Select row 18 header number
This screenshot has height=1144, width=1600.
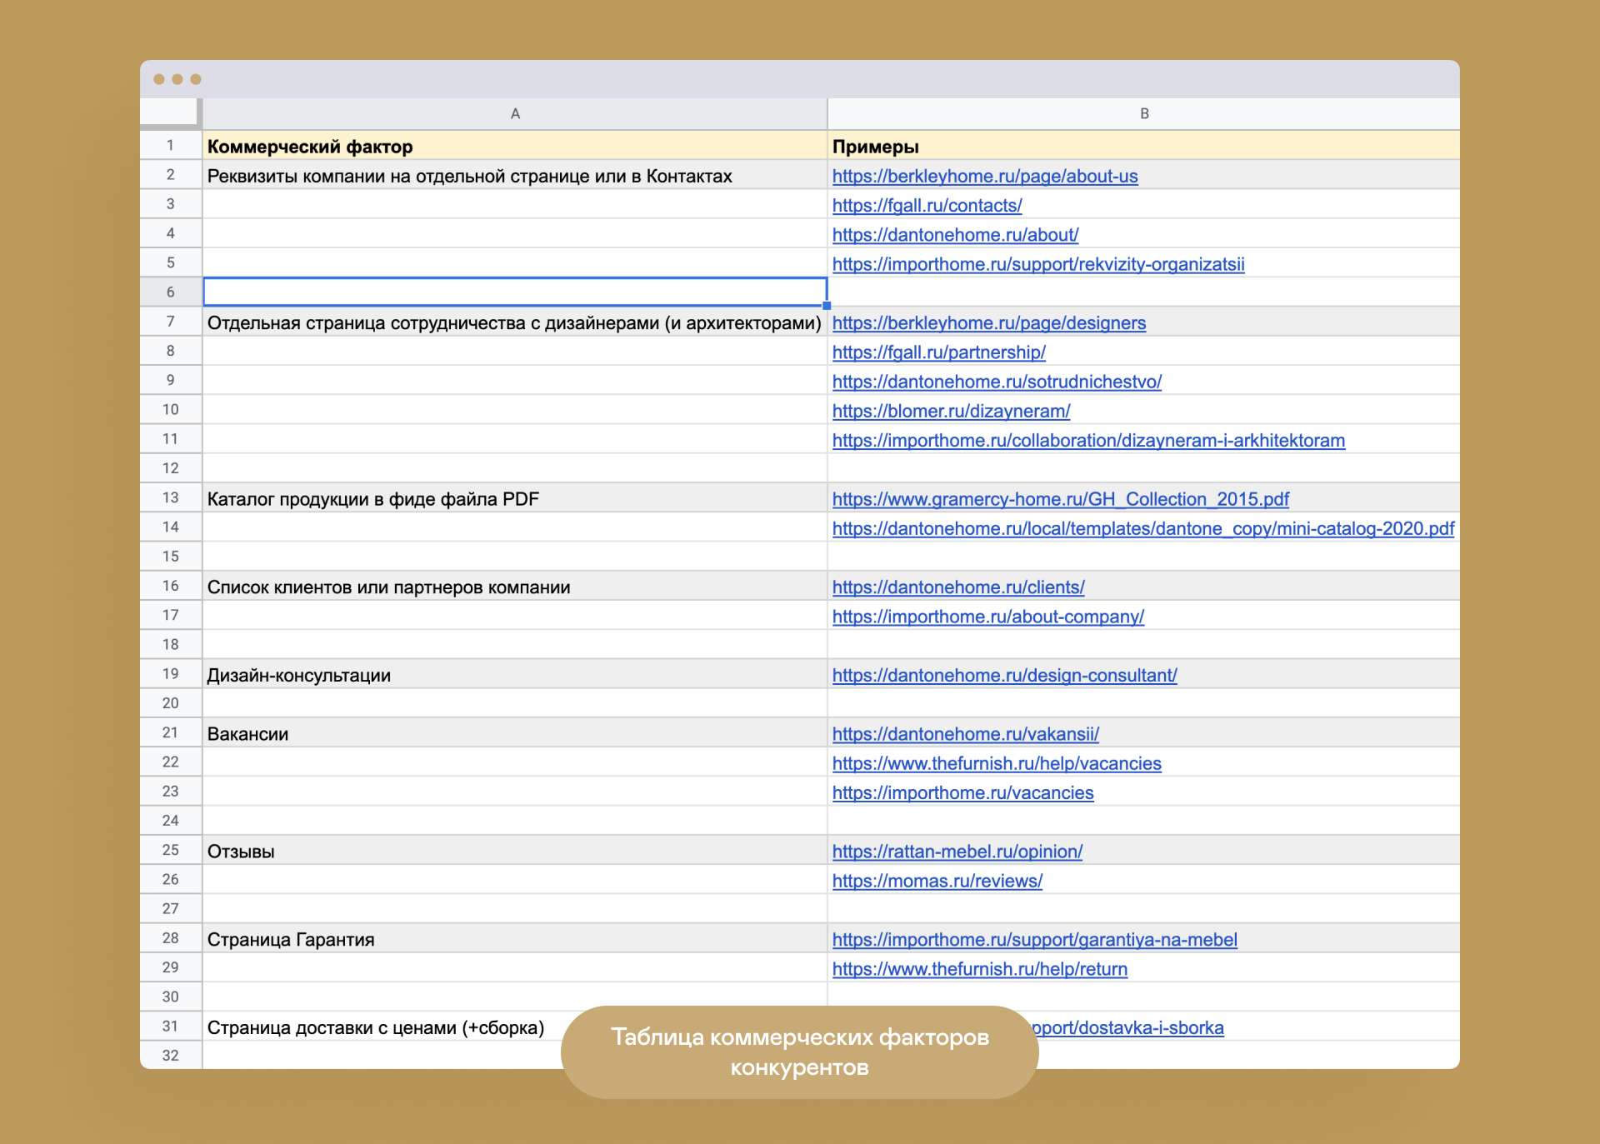click(x=170, y=644)
